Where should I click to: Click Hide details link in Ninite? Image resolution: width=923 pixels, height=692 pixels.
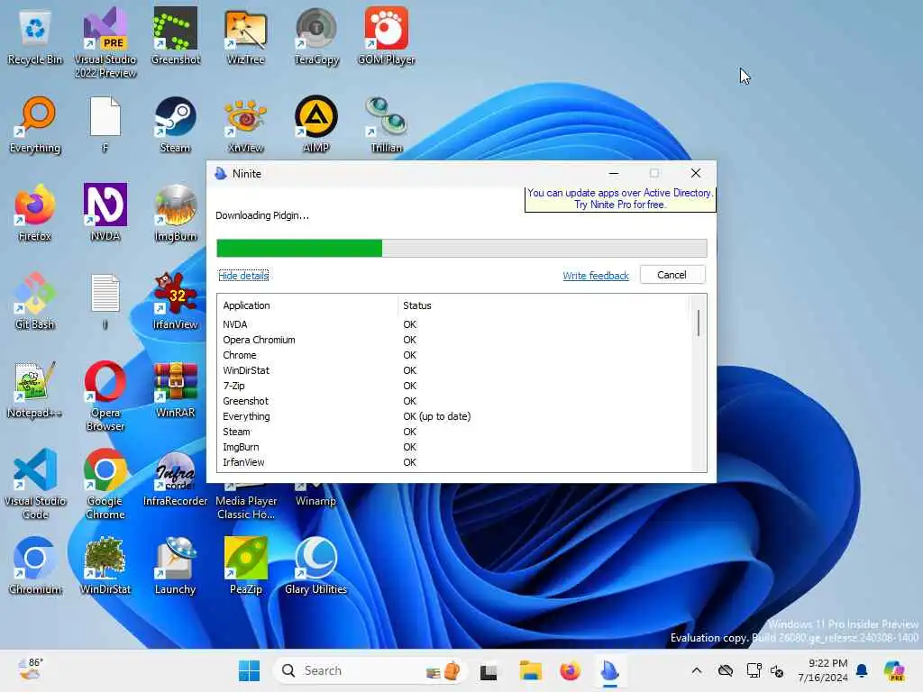(243, 276)
